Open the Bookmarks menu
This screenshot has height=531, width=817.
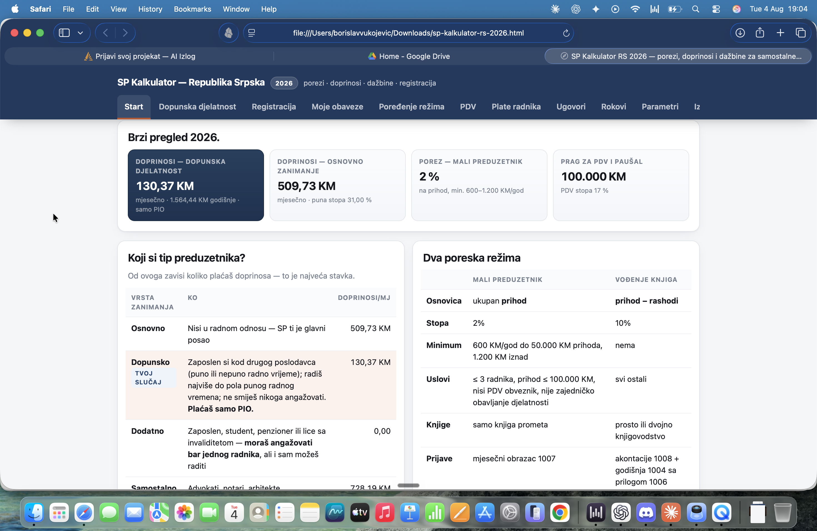[x=192, y=9]
